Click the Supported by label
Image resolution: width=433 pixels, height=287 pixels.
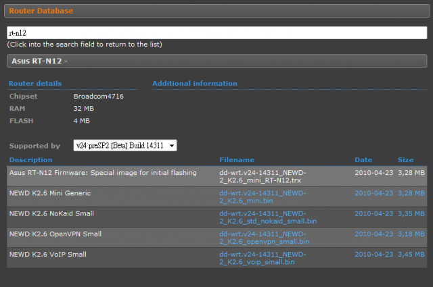point(35,146)
